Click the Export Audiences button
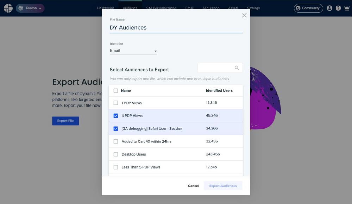Image resolution: width=352 pixels, height=204 pixels. pos(223,186)
